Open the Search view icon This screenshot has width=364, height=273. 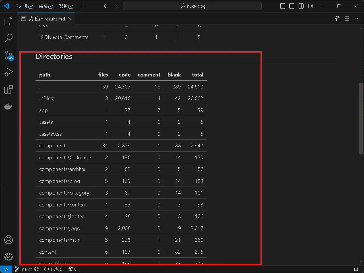[x=9, y=38]
